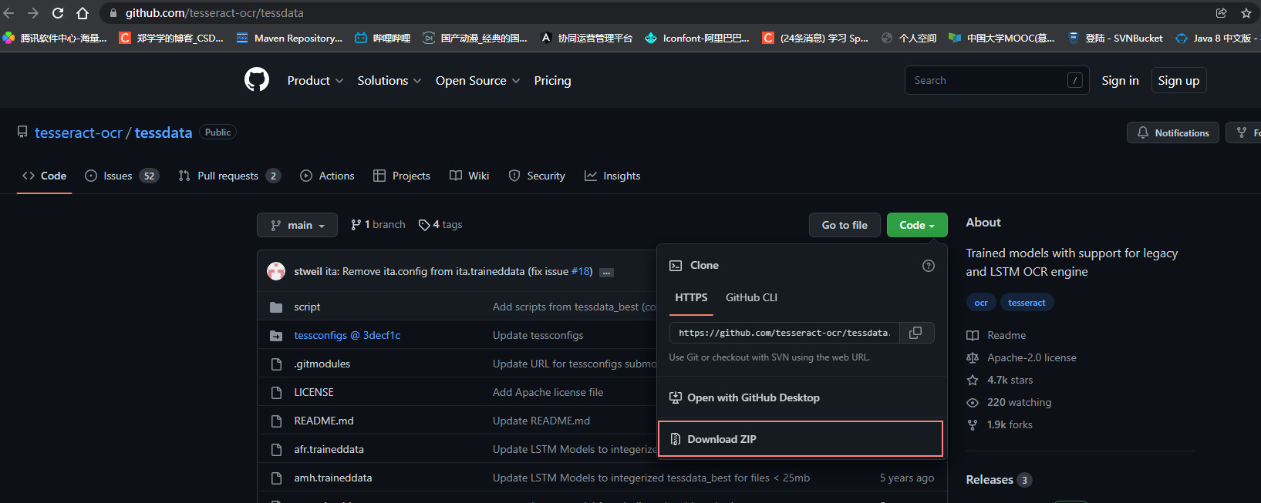Open the Projects tab
The height and width of the screenshot is (503, 1261).
[x=401, y=176]
